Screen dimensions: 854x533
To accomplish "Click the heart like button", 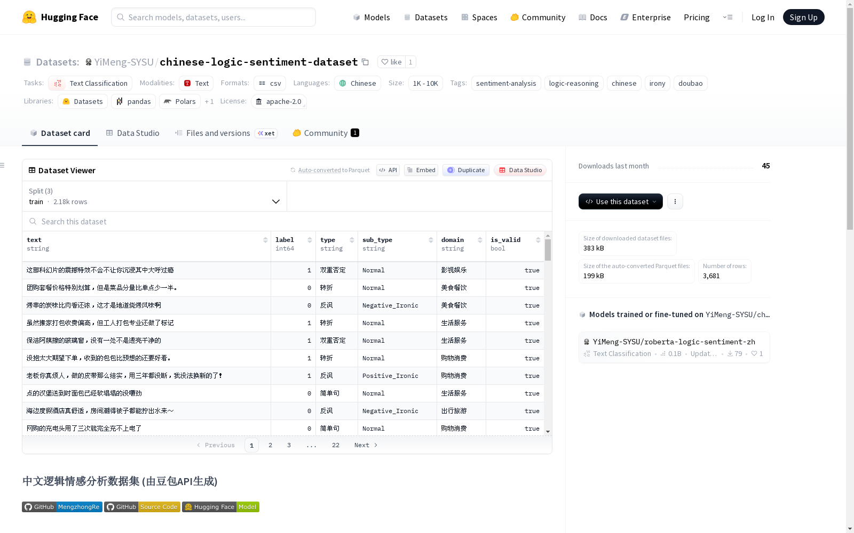I will click(x=391, y=62).
